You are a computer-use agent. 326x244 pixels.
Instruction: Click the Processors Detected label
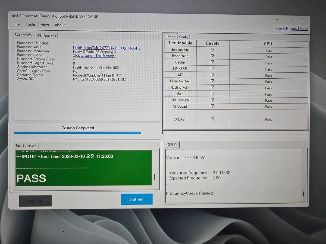pos(32,43)
